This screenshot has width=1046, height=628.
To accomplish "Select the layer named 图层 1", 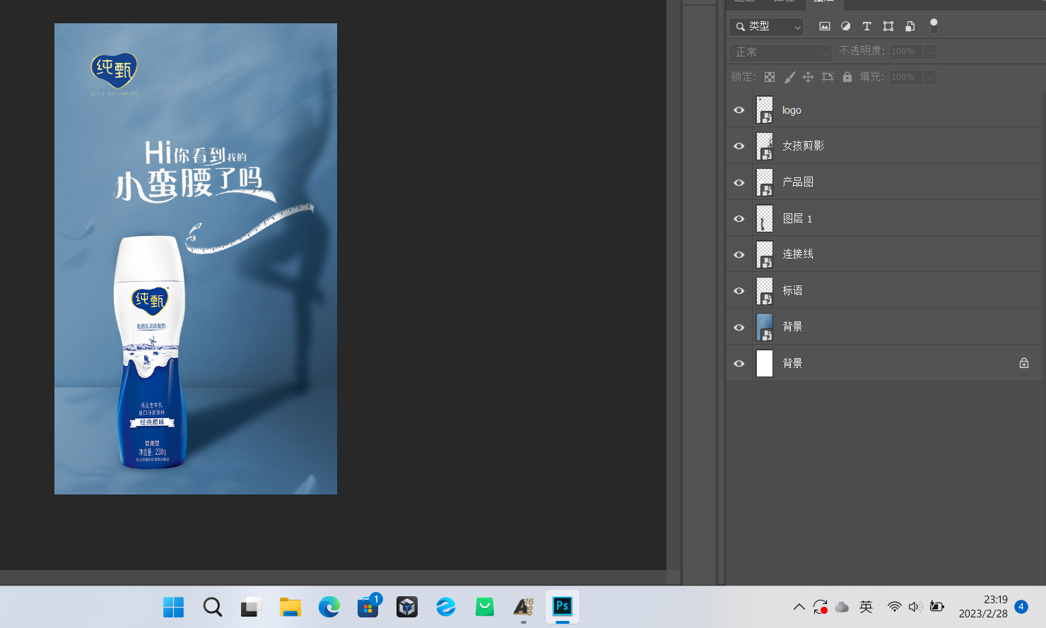I will coord(797,219).
